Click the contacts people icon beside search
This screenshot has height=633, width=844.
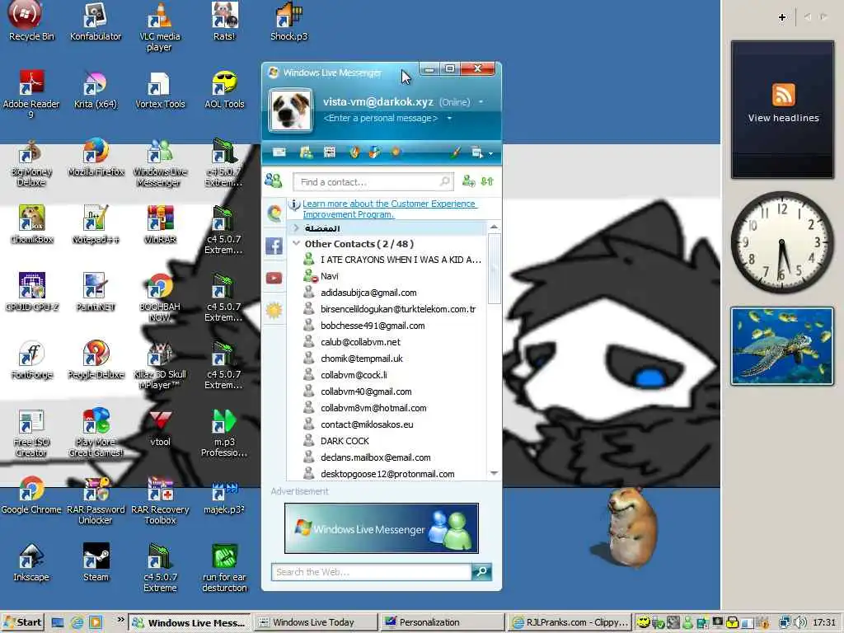tap(274, 181)
